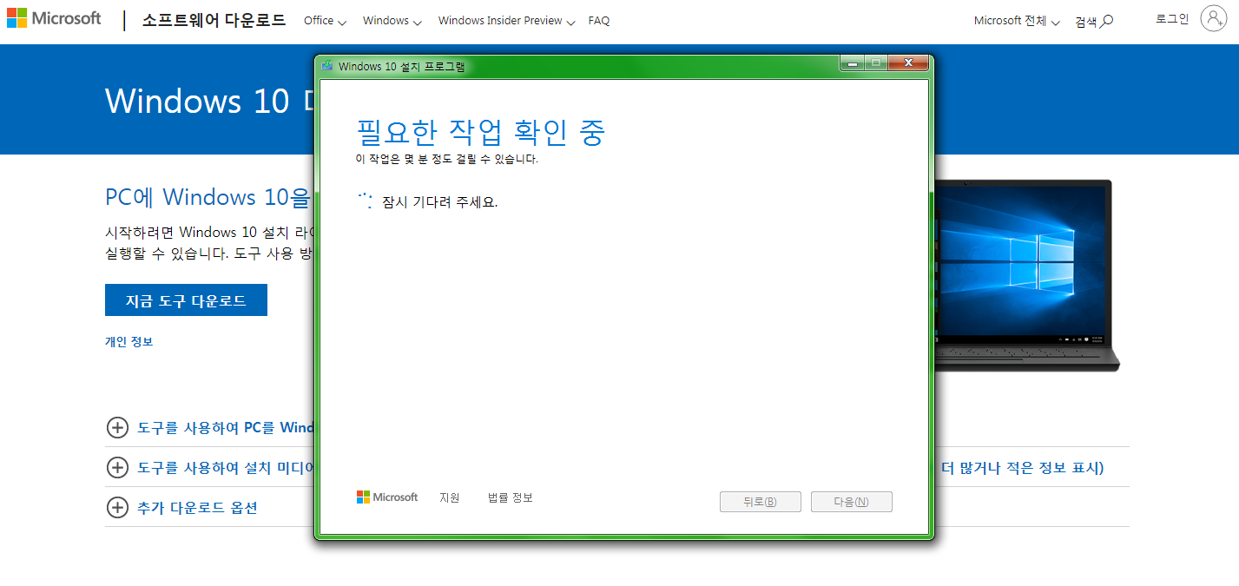Viewport: 1239px width, 586px height.
Task: Expand the Office menu dropdown
Action: pyautogui.click(x=325, y=21)
